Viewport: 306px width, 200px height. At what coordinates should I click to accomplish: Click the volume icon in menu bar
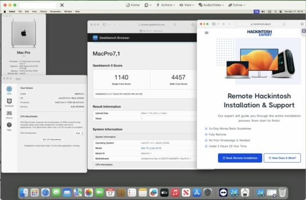[x=263, y=12]
